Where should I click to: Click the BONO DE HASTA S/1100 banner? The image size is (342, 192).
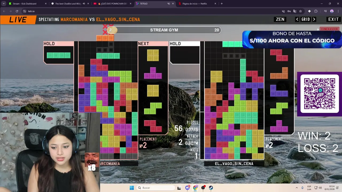(292, 39)
